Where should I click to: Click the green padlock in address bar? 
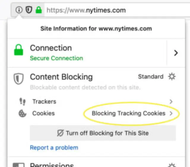[38, 10]
